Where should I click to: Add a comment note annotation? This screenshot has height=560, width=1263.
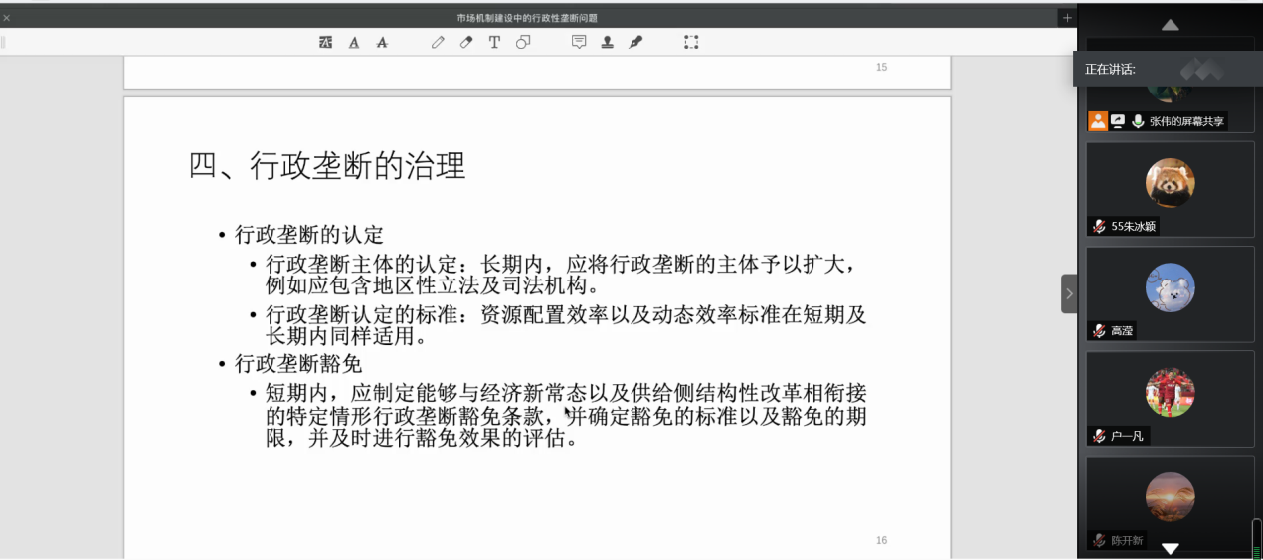(x=579, y=42)
